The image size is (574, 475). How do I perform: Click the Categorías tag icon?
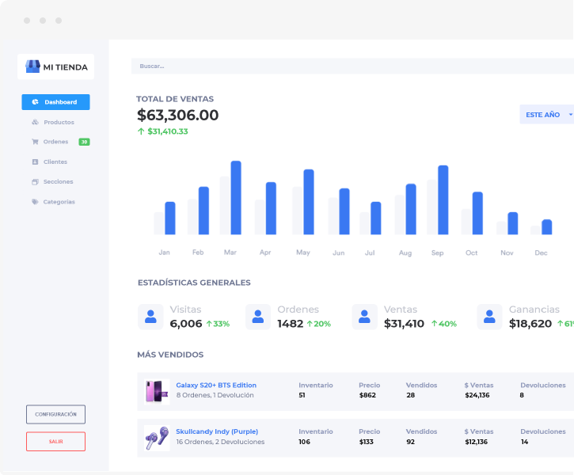(x=35, y=202)
